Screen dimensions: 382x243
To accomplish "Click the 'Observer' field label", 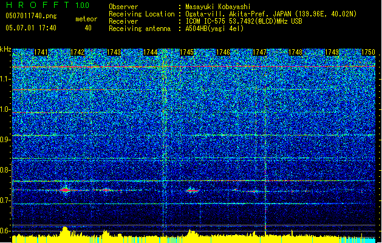I will [123, 7].
